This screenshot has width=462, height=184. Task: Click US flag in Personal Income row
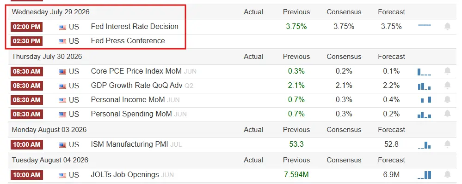[62, 100]
